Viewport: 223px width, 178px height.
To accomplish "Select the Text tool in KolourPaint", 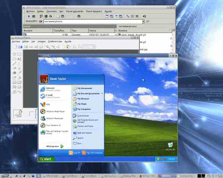I will (x=19, y=59).
